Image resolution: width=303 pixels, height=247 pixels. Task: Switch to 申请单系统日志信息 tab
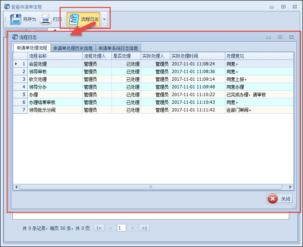118,48
